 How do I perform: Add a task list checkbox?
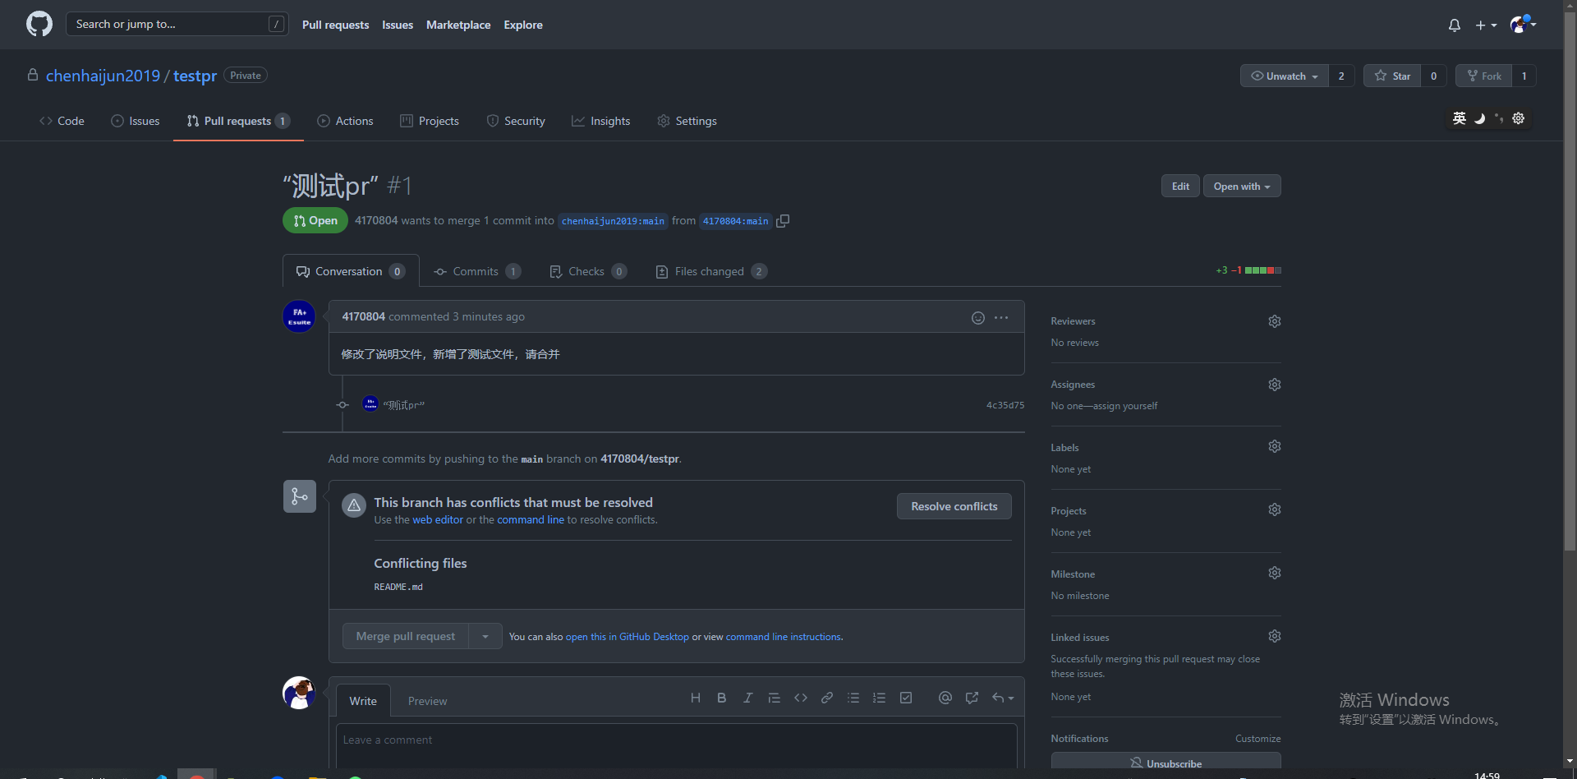pyautogui.click(x=906, y=698)
